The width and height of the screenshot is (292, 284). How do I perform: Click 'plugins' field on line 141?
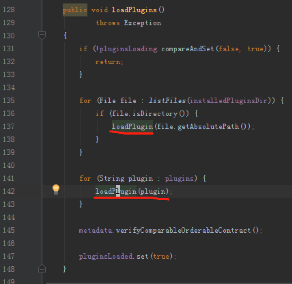(x=179, y=179)
